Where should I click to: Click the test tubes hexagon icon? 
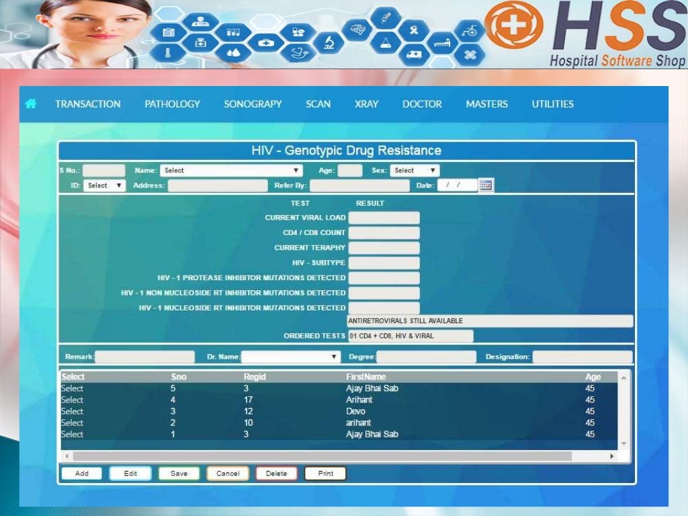pos(233,32)
